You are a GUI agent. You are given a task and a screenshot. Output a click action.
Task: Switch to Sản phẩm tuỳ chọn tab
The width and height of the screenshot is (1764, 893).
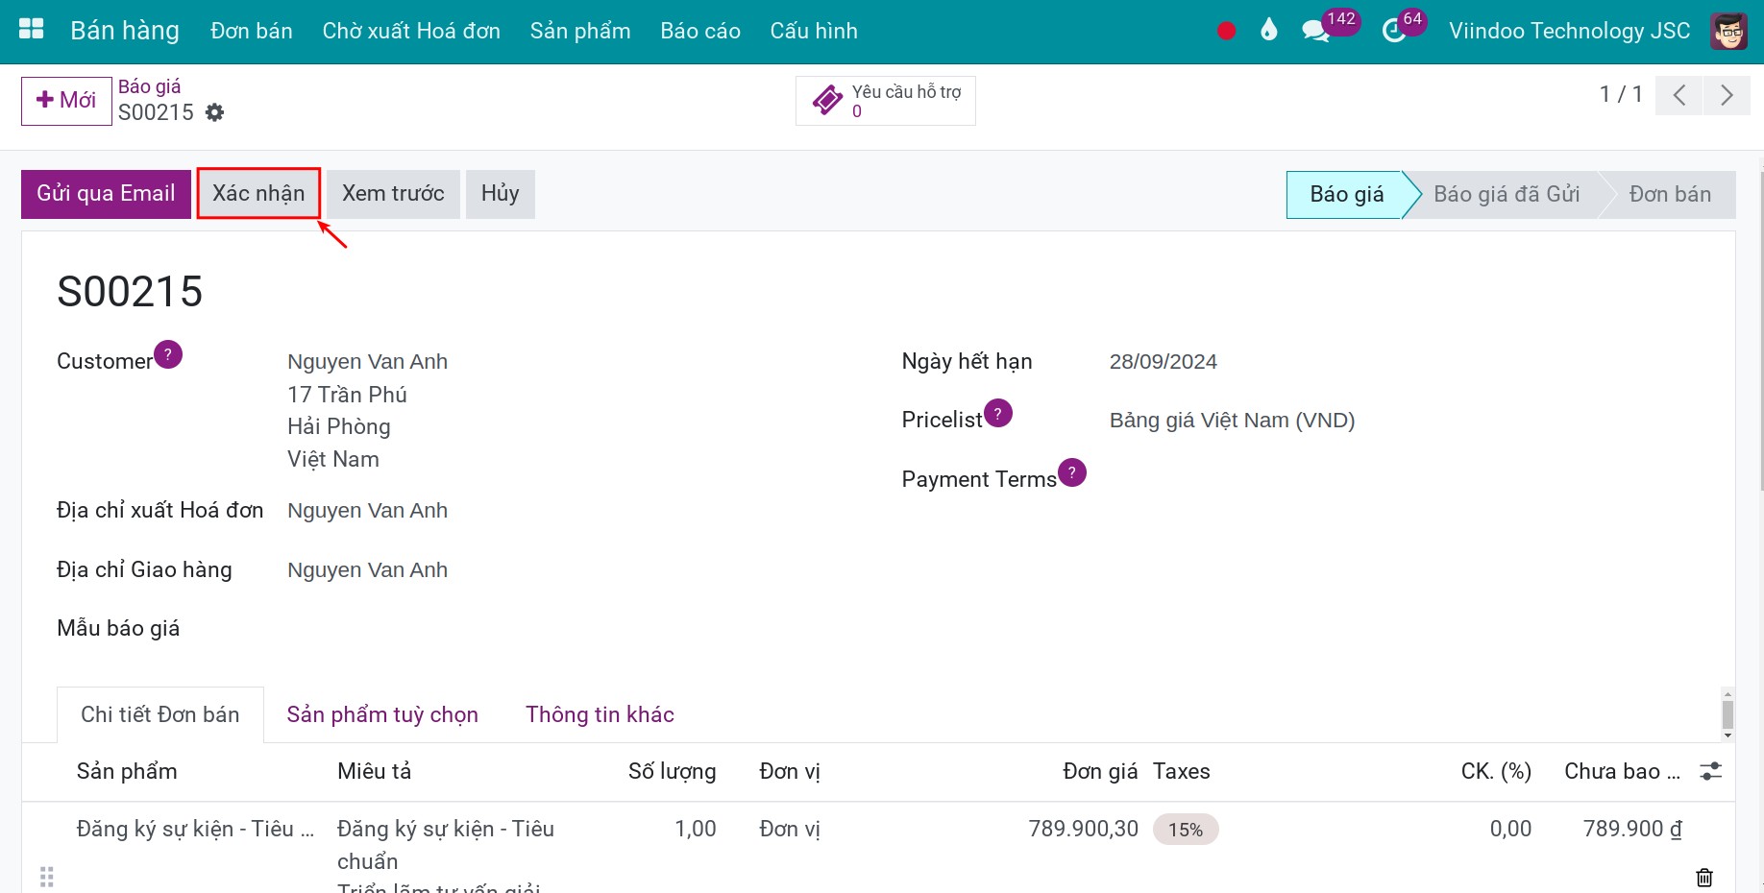click(382, 714)
